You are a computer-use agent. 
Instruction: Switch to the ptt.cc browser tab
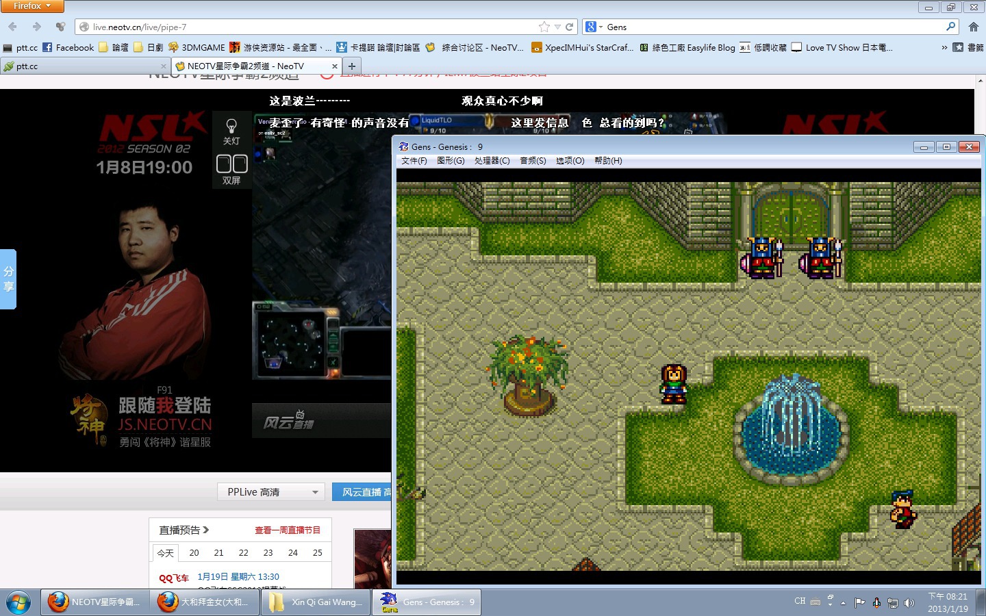pos(84,66)
